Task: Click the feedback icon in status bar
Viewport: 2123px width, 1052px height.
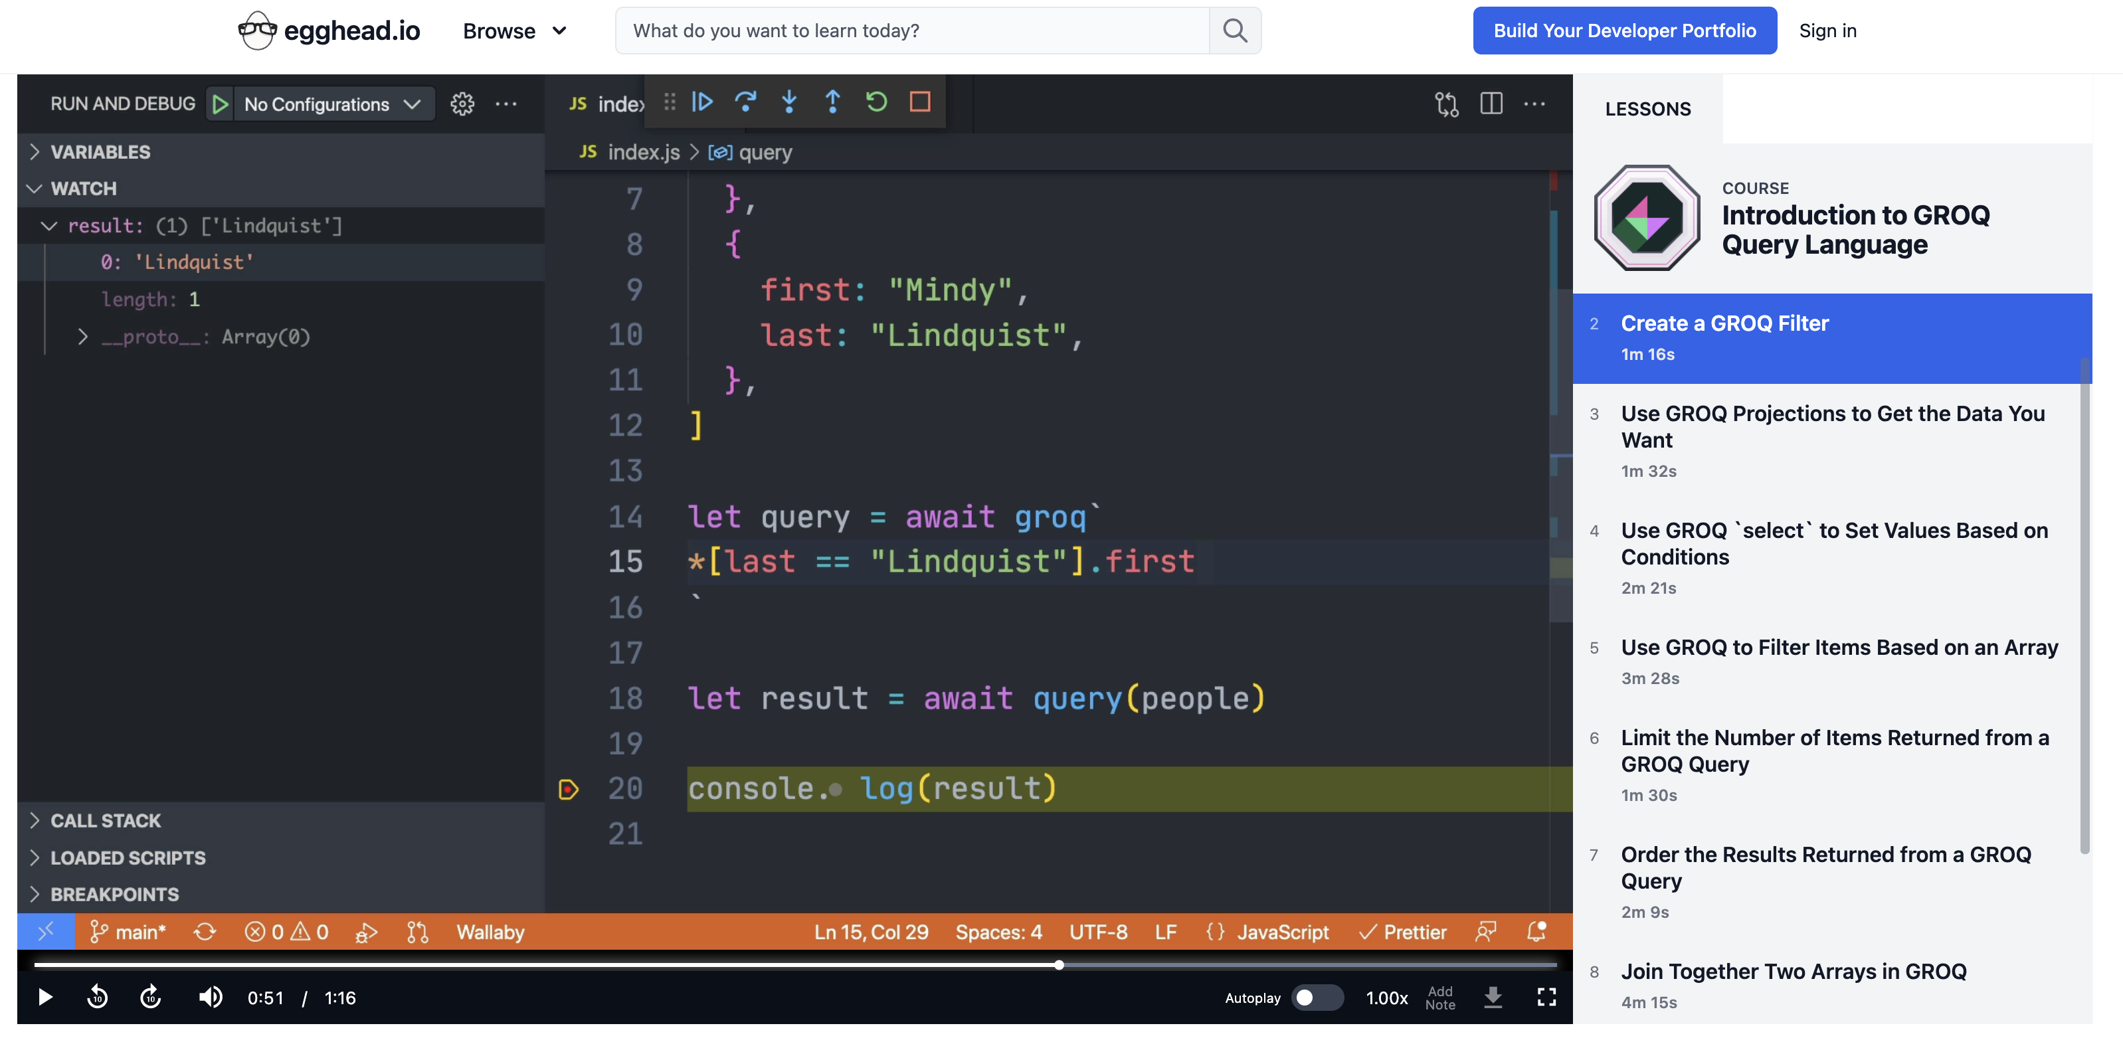Action: point(1485,932)
